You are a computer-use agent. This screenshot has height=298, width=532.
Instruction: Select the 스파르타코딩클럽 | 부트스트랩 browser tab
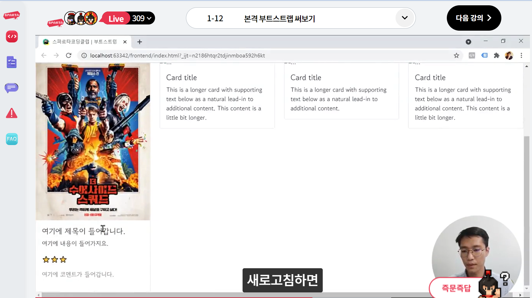click(x=85, y=42)
